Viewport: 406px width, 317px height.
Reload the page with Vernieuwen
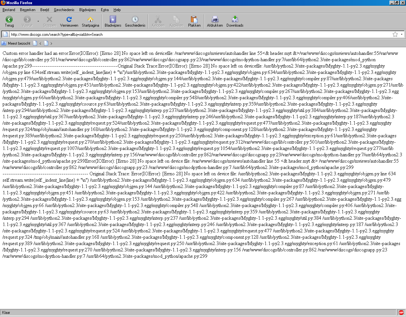69,22
